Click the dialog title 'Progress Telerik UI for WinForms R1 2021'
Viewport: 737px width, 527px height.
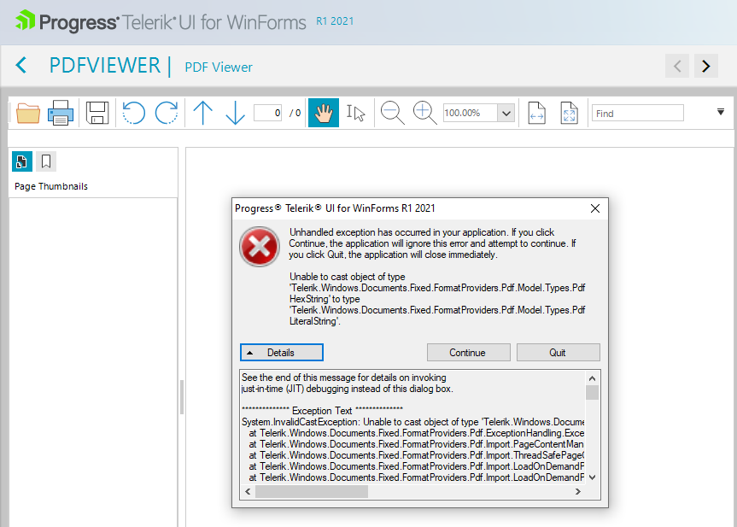pyautogui.click(x=335, y=208)
